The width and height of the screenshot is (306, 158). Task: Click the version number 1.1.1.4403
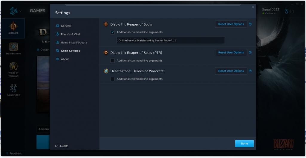pos(62,146)
